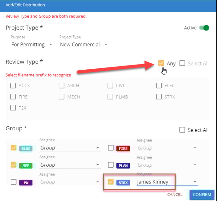Toggle the Active switch off

click(x=204, y=28)
